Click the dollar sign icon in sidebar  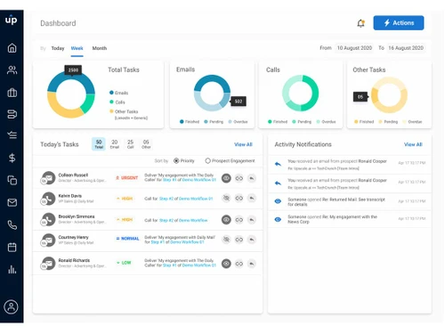pyautogui.click(x=12, y=158)
